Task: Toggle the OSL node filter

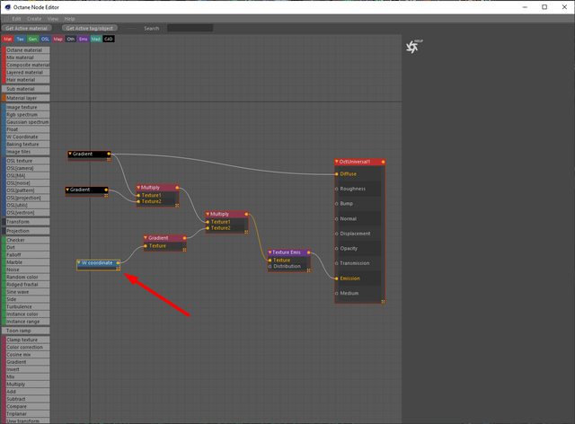Action: (x=45, y=39)
